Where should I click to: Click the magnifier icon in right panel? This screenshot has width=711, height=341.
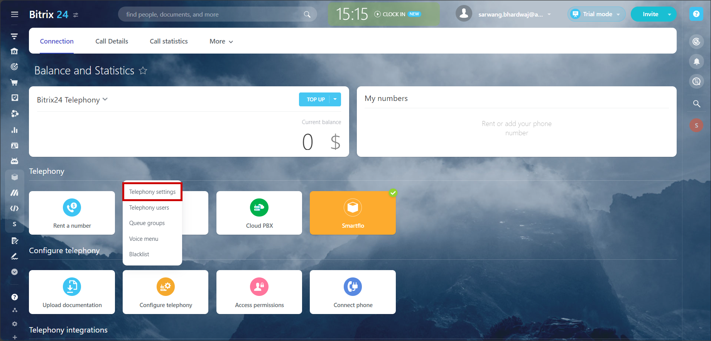click(x=696, y=104)
